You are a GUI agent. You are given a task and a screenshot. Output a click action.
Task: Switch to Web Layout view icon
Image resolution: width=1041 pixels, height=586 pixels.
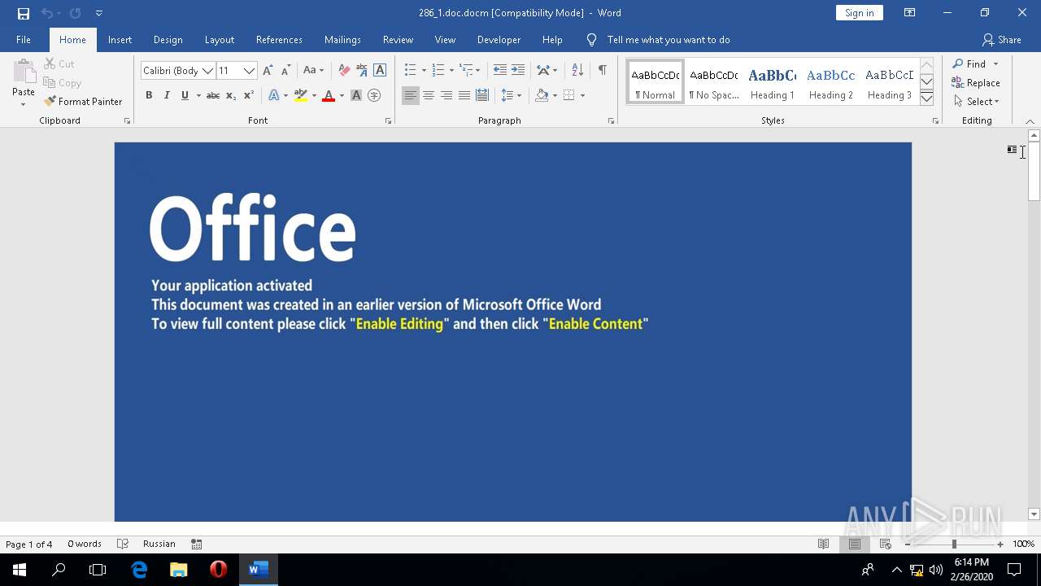point(886,544)
